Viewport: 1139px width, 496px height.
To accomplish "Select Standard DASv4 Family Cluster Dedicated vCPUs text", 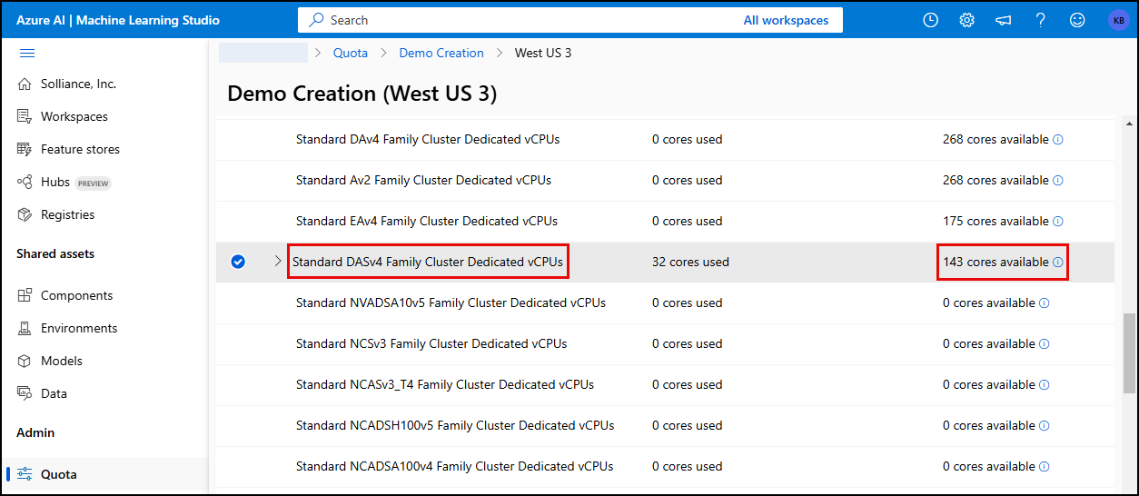I will (x=428, y=262).
